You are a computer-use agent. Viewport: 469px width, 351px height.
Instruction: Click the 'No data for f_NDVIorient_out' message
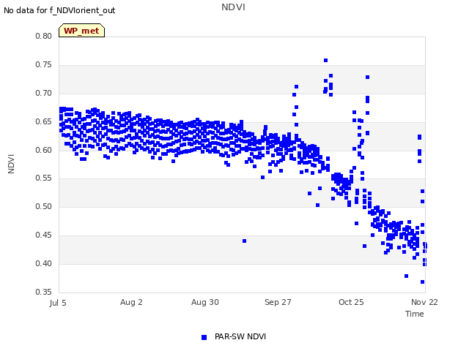59,10
